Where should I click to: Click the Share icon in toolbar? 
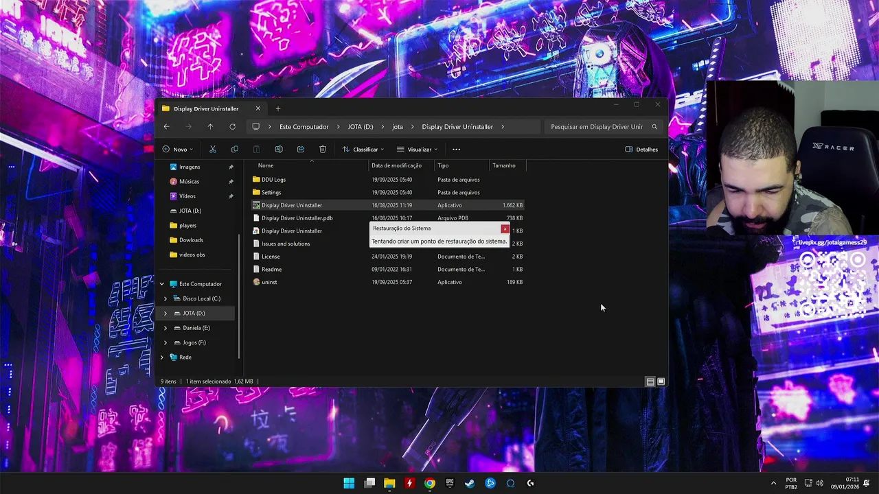point(301,150)
